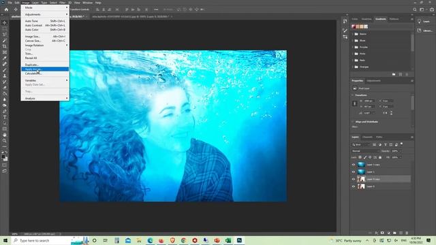Viewport: 436px width, 245px height.
Task: Select the Blur tool
Action: click(x=5, y=99)
